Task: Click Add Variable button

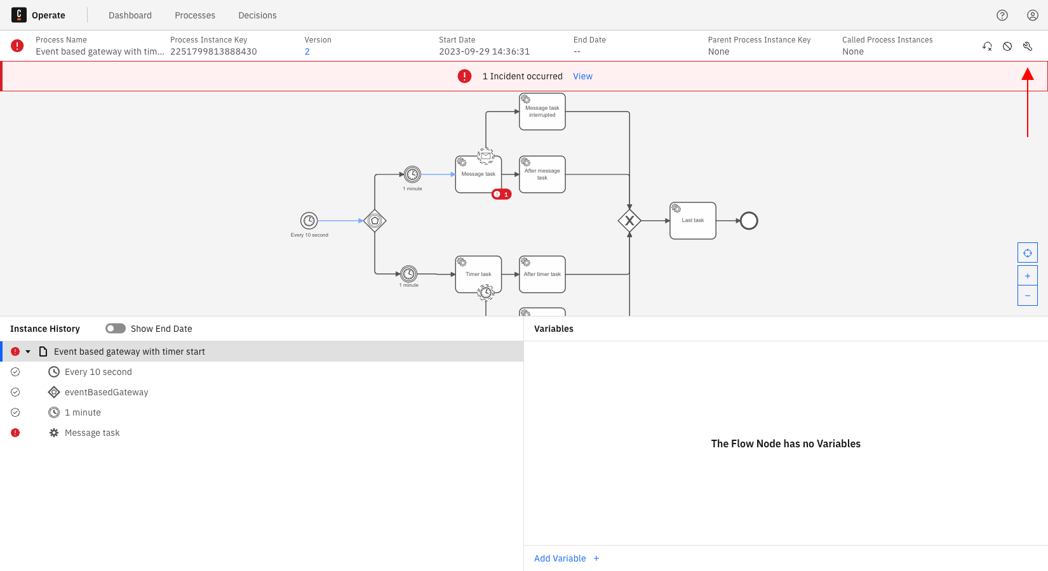Action: pyautogui.click(x=567, y=558)
